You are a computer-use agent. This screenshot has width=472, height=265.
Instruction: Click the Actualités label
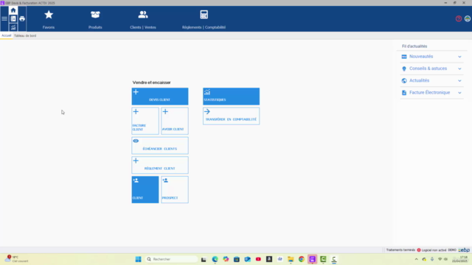point(420,80)
